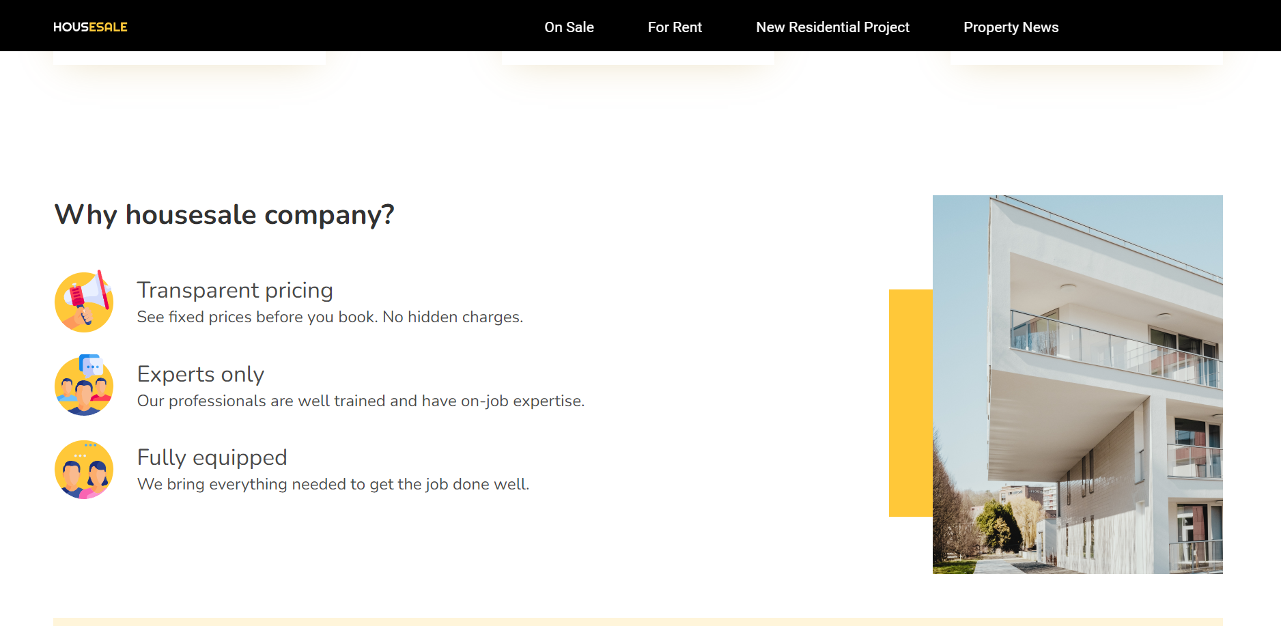
Task: Click the white apartment building photo
Action: point(1078,384)
